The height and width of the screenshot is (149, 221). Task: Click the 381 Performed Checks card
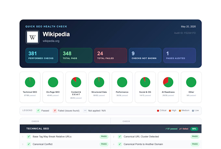coord(42,55)
